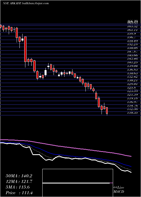Click the 143.46 price axis label
The image size is (141, 197).
133,59
